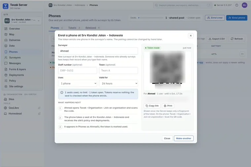Click the GeoLibre globe icon
Viewport: 251px width, 167px height.
pos(5,108)
